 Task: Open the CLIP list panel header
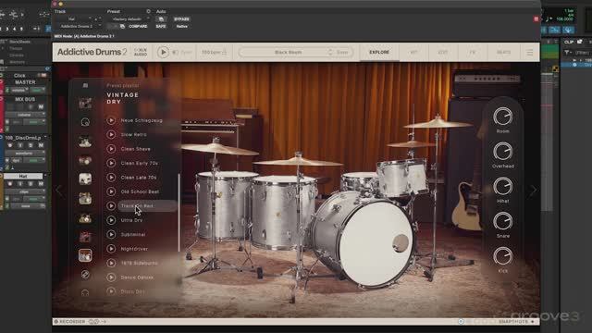coord(569,42)
